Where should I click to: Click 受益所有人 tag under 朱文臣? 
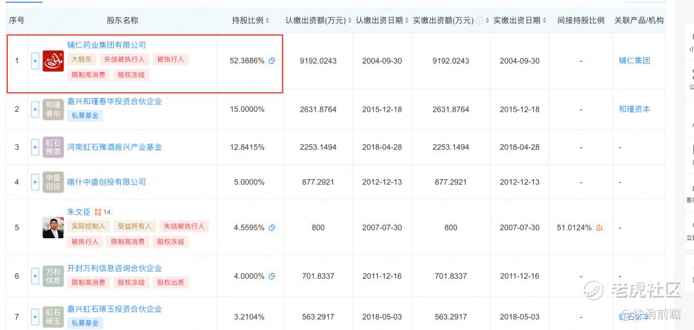pyautogui.click(x=134, y=226)
